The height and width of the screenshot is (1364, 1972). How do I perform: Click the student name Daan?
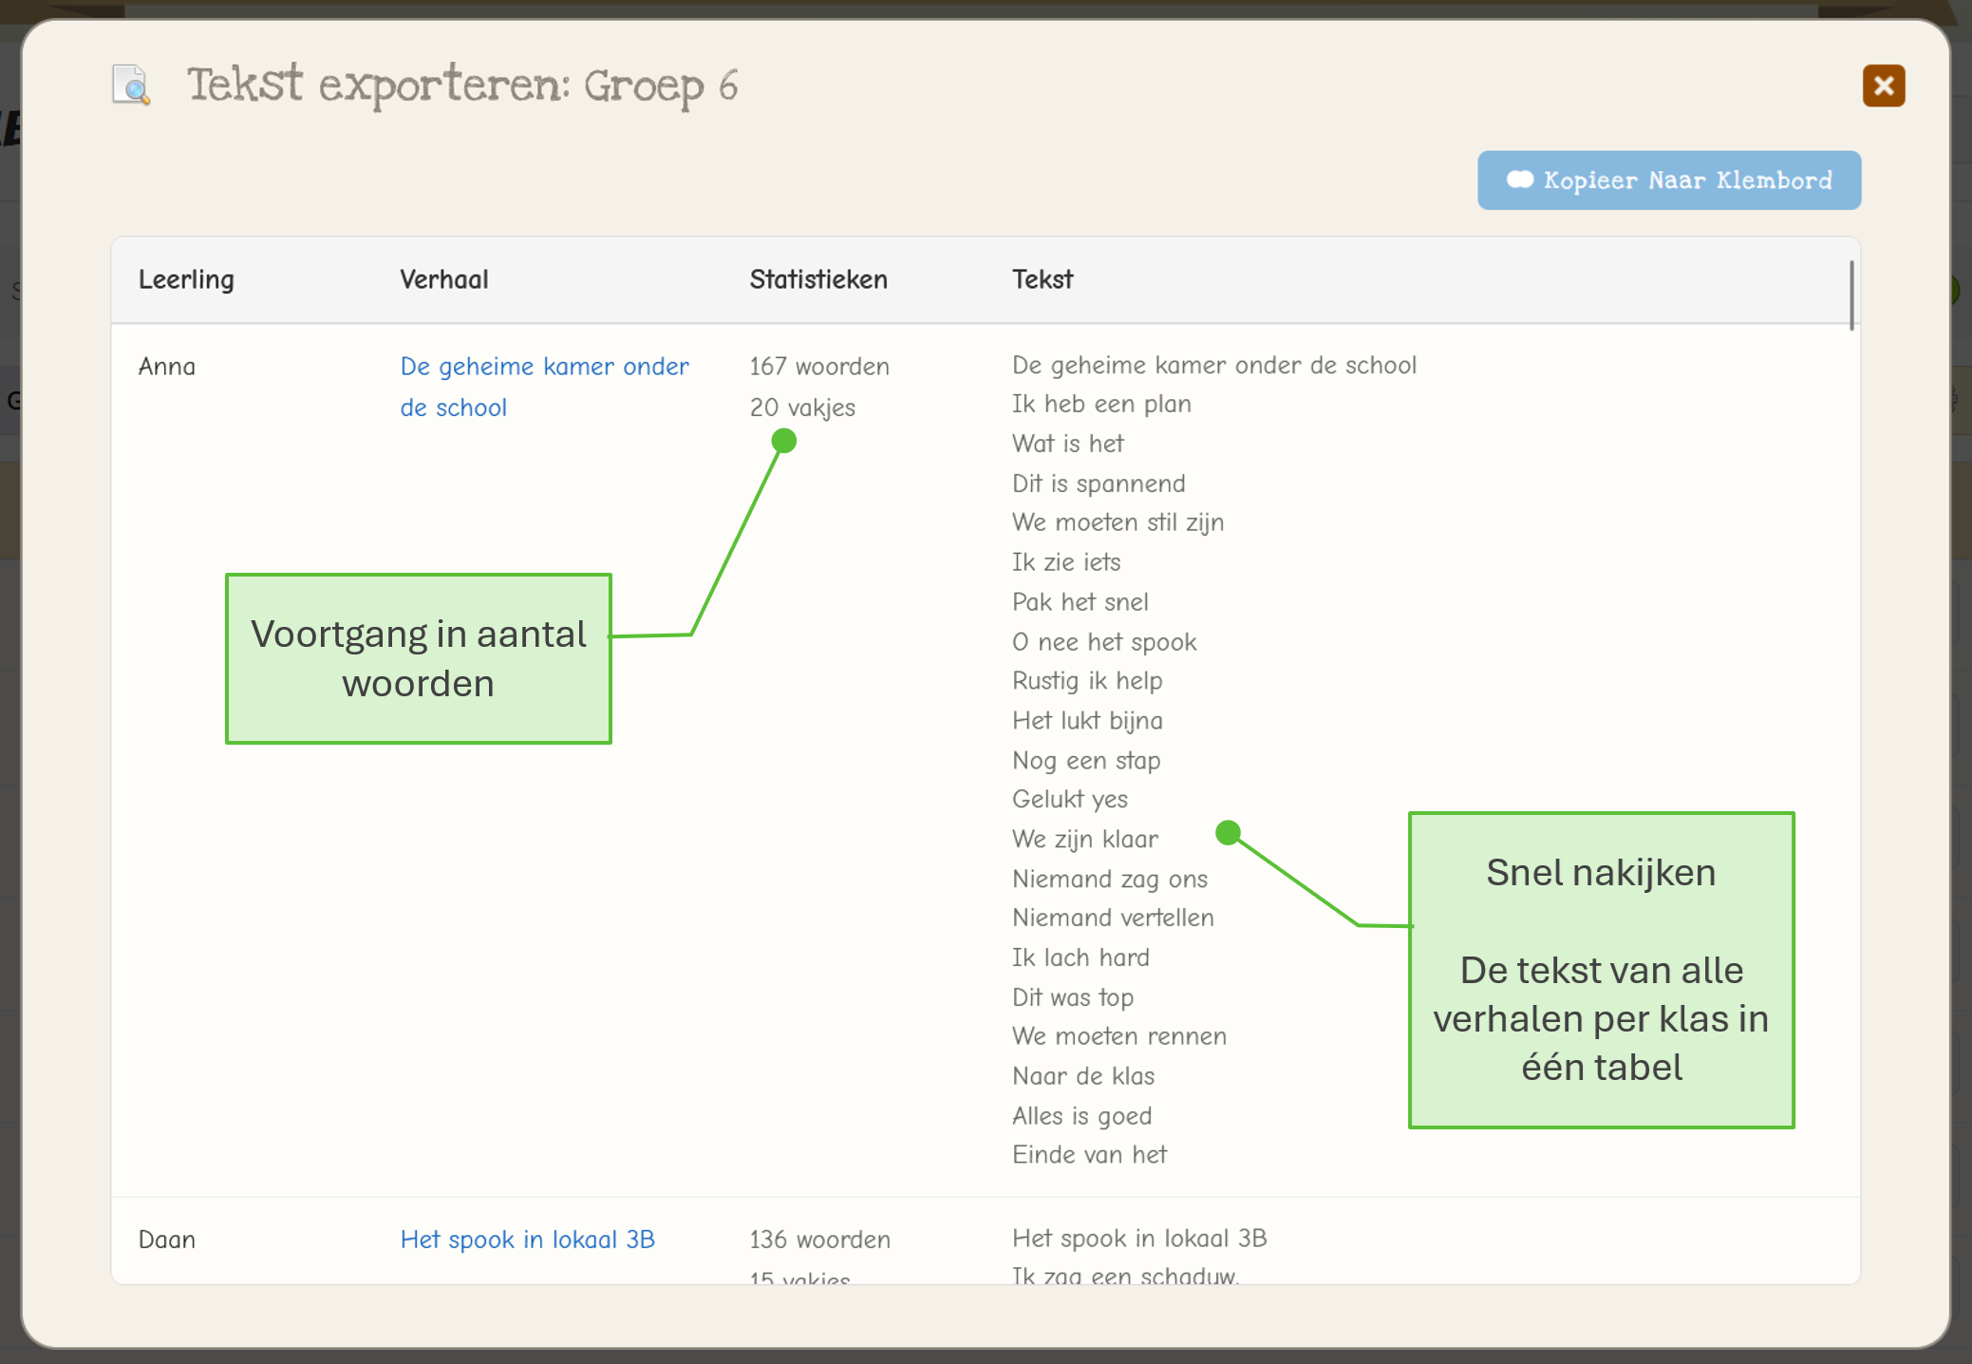167,1240
